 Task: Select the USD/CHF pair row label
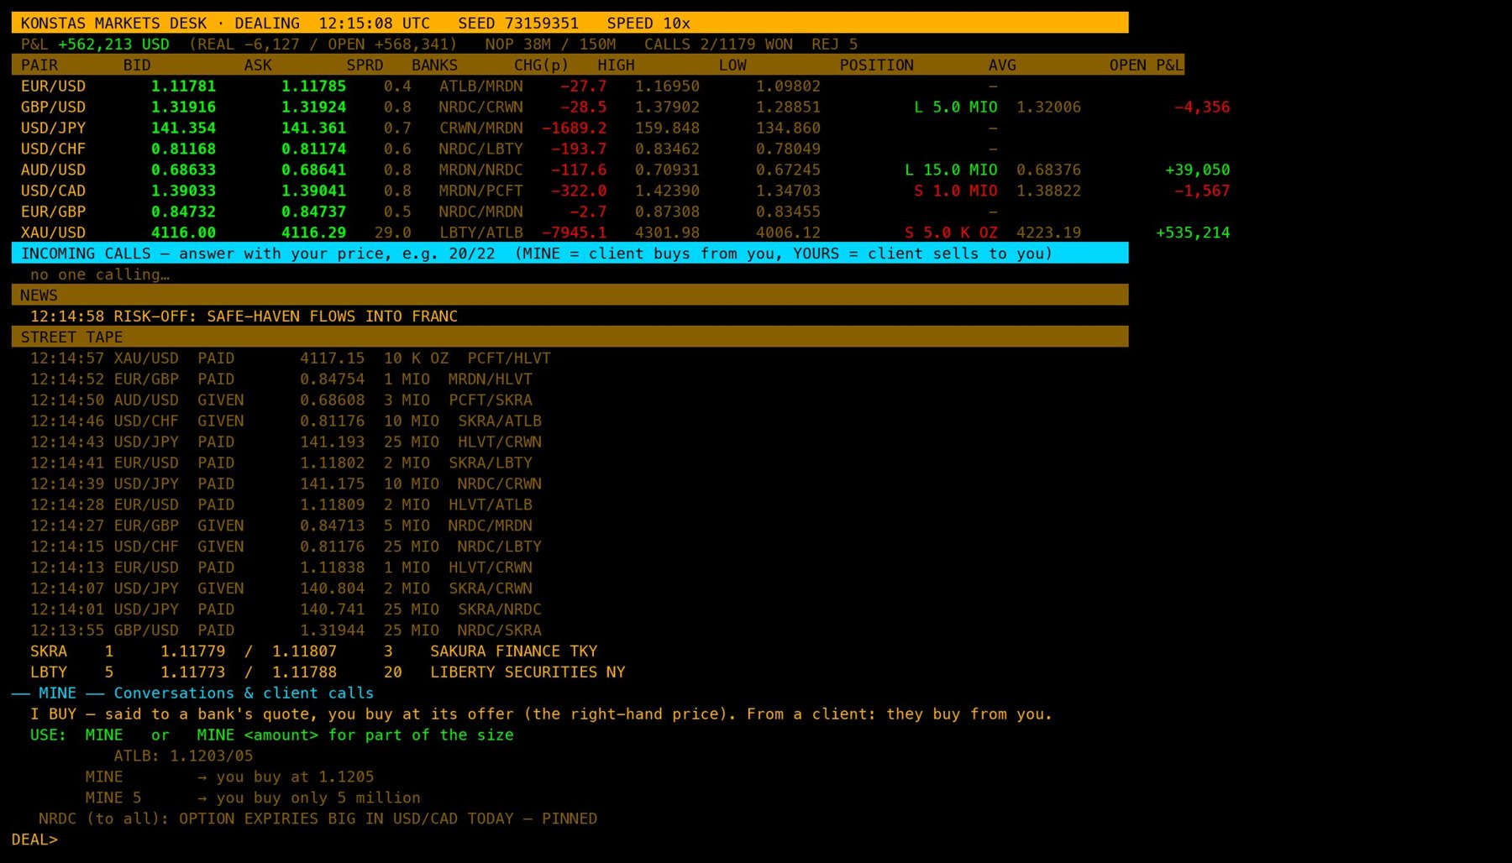click(x=53, y=149)
